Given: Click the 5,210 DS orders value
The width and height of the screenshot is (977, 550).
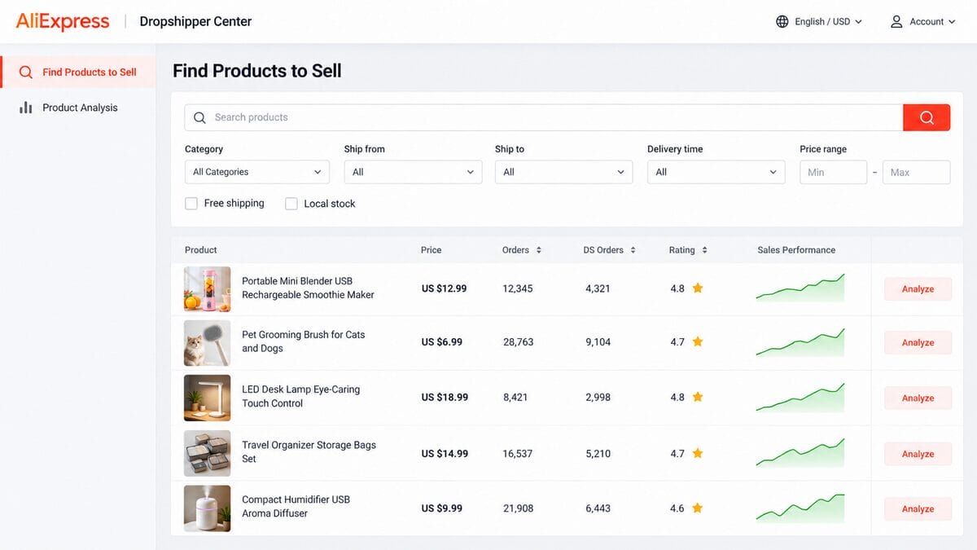Looking at the screenshot, I should click(598, 454).
